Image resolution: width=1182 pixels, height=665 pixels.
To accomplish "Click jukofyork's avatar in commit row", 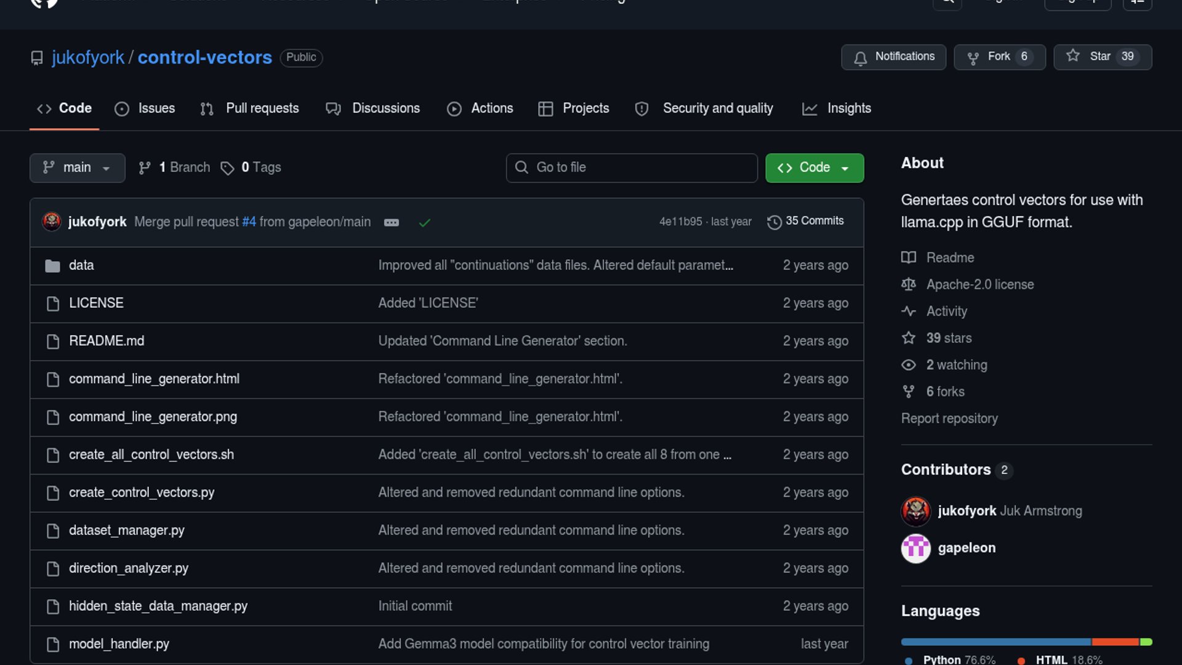I will coord(52,222).
